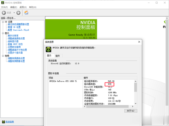Open 设置数字音频
Viewport: 169px width, 126px height.
(x=14, y=47)
